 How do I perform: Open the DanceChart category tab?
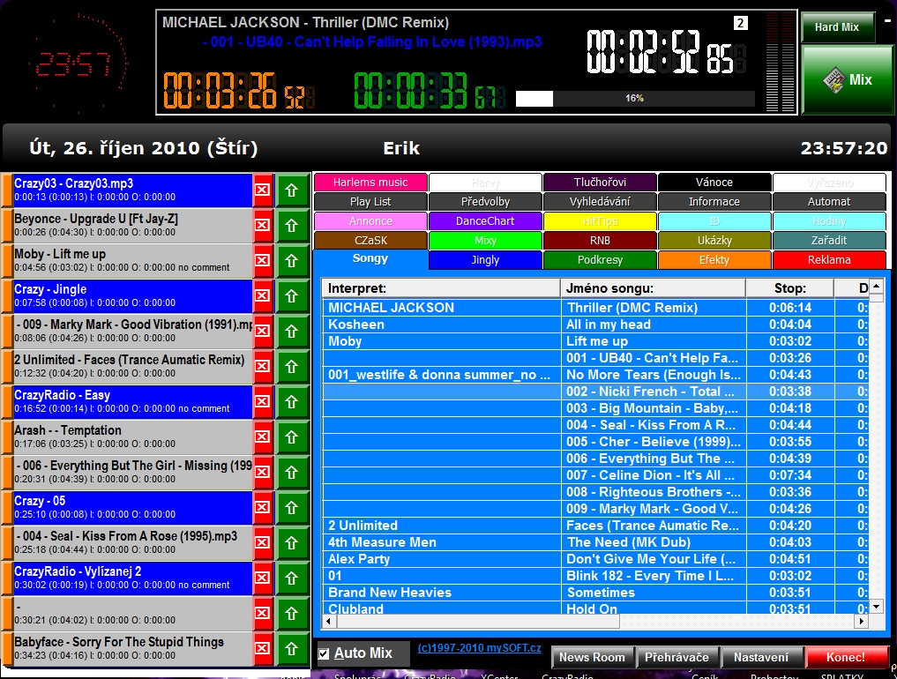click(x=486, y=221)
